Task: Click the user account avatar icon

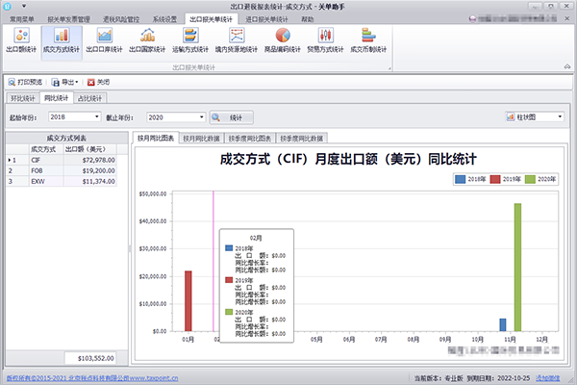Action: [x=472, y=19]
